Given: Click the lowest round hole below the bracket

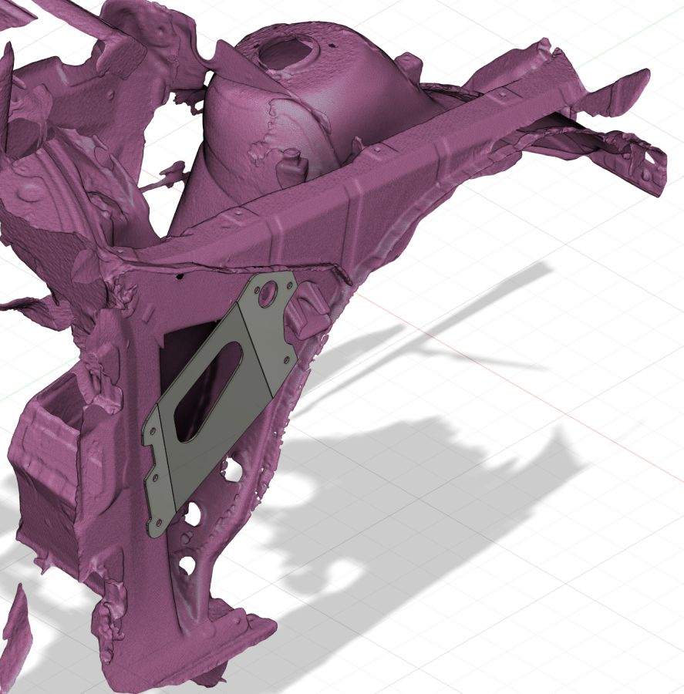Looking at the screenshot, I should point(186,565).
